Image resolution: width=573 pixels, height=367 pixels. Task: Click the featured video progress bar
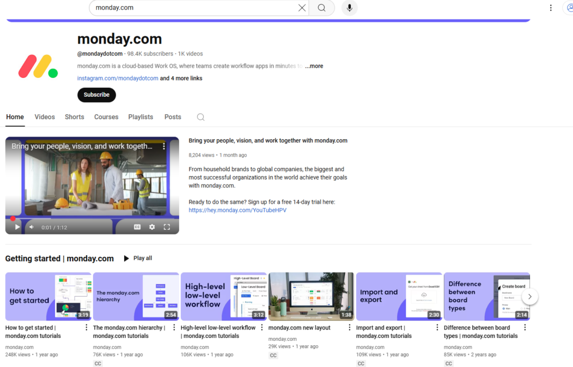pos(92,218)
